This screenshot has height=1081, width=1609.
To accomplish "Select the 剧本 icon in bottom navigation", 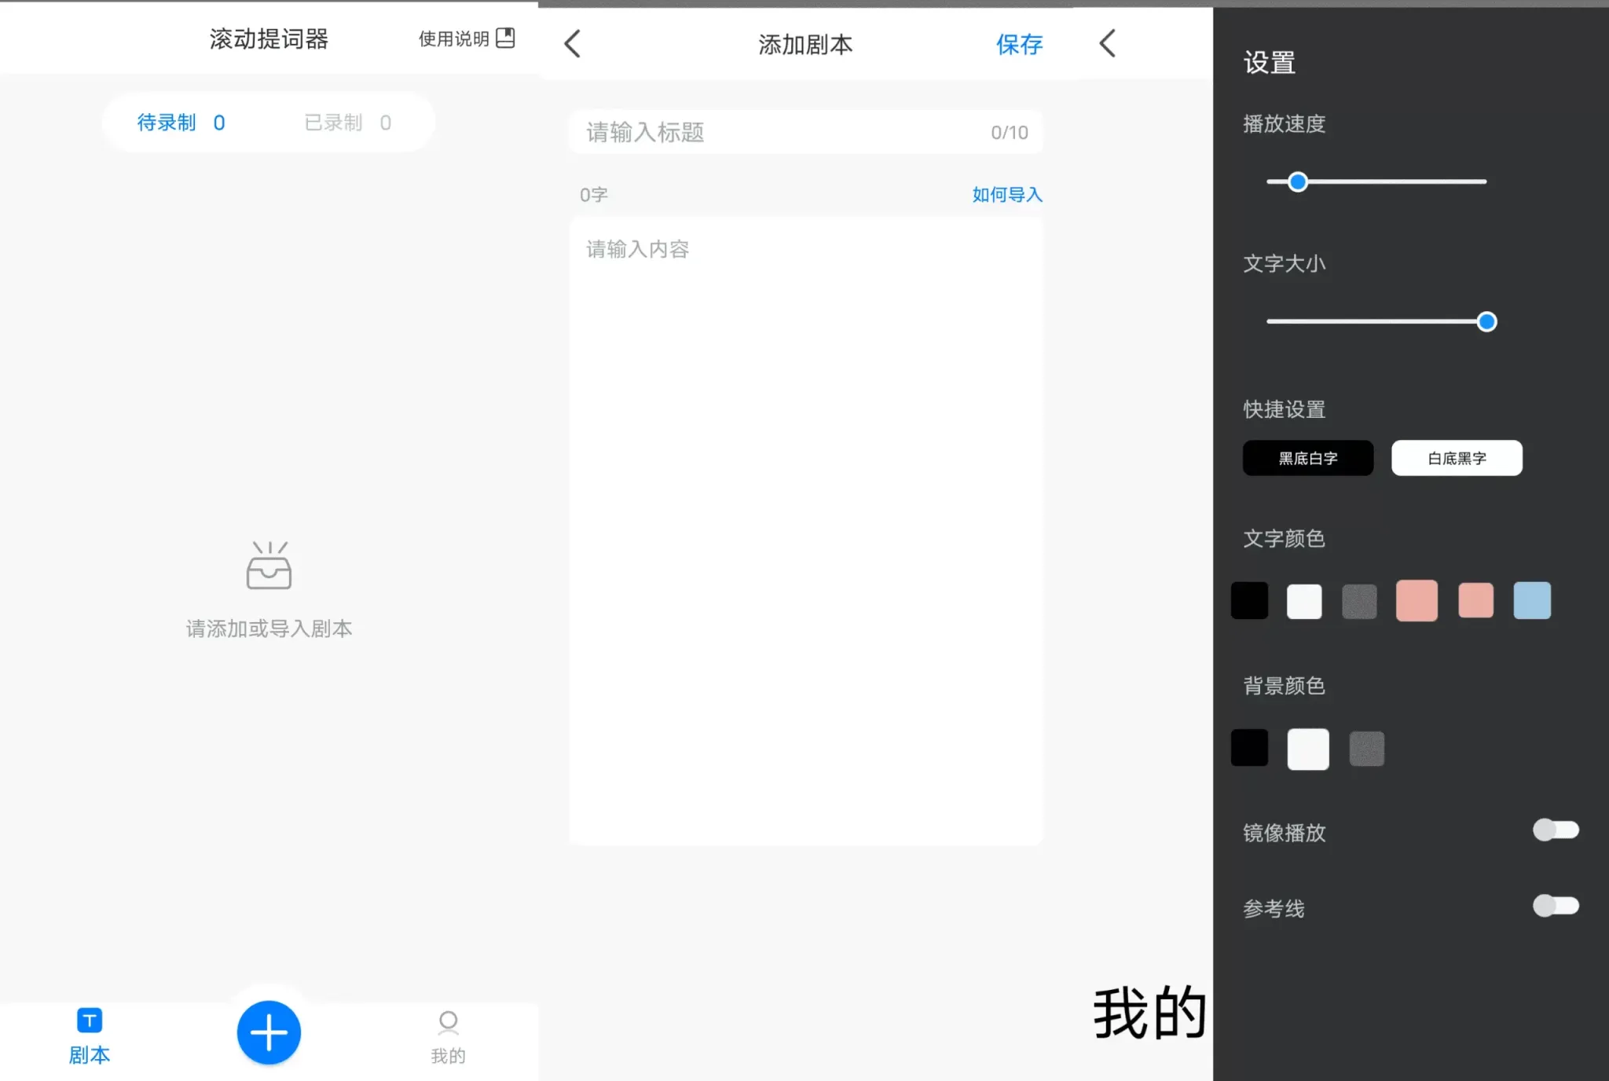I will point(89,1037).
